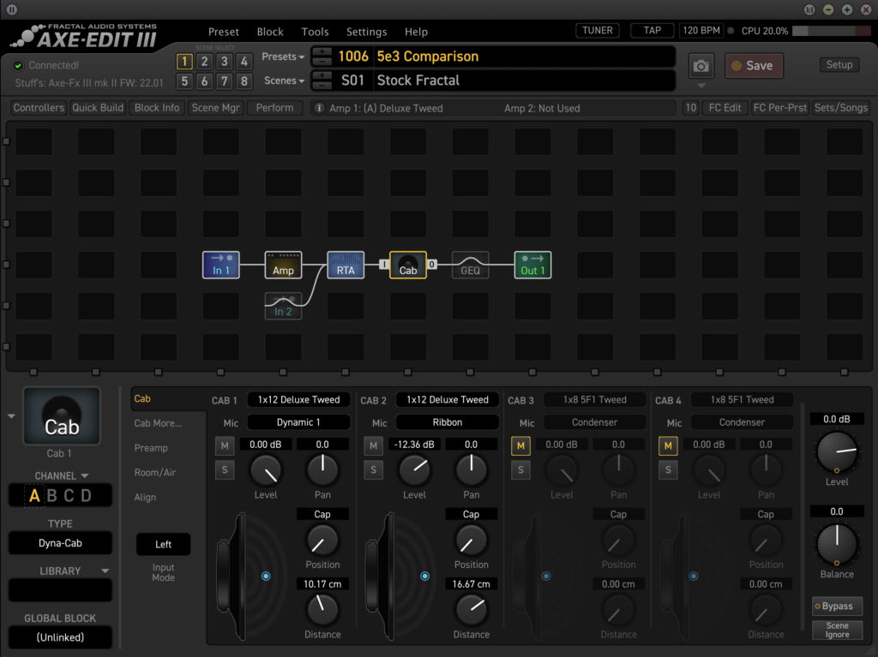Open the Tools menu
878x657 pixels.
(315, 32)
